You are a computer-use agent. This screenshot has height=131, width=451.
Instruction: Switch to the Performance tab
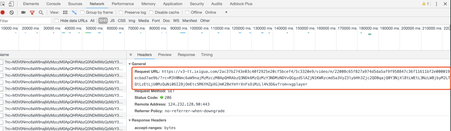coord(123,4)
